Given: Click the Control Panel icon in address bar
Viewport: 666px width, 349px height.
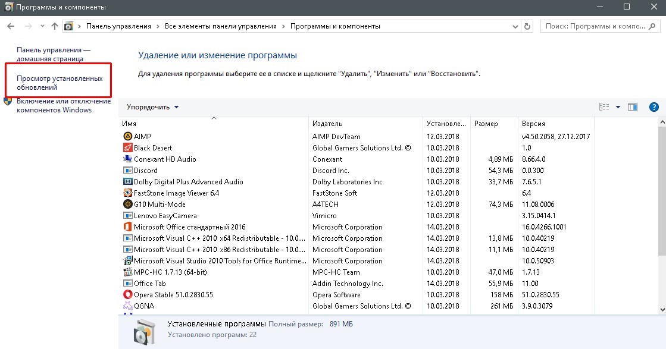Looking at the screenshot, I should point(68,26).
